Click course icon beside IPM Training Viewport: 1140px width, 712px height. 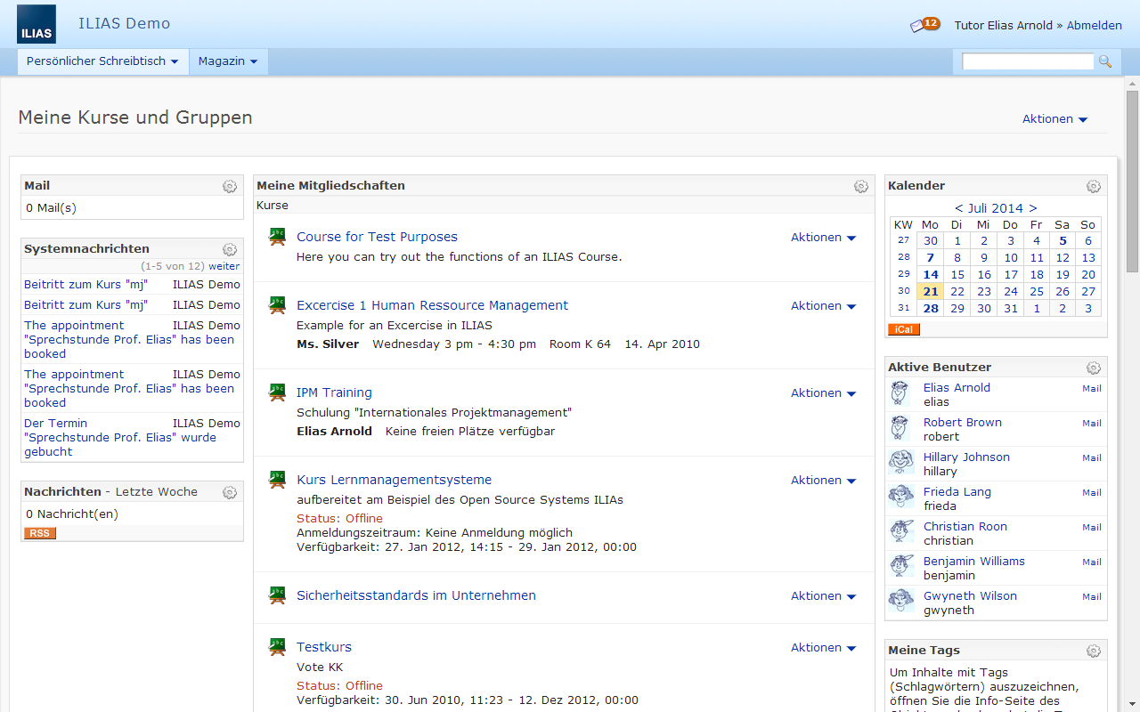[277, 393]
